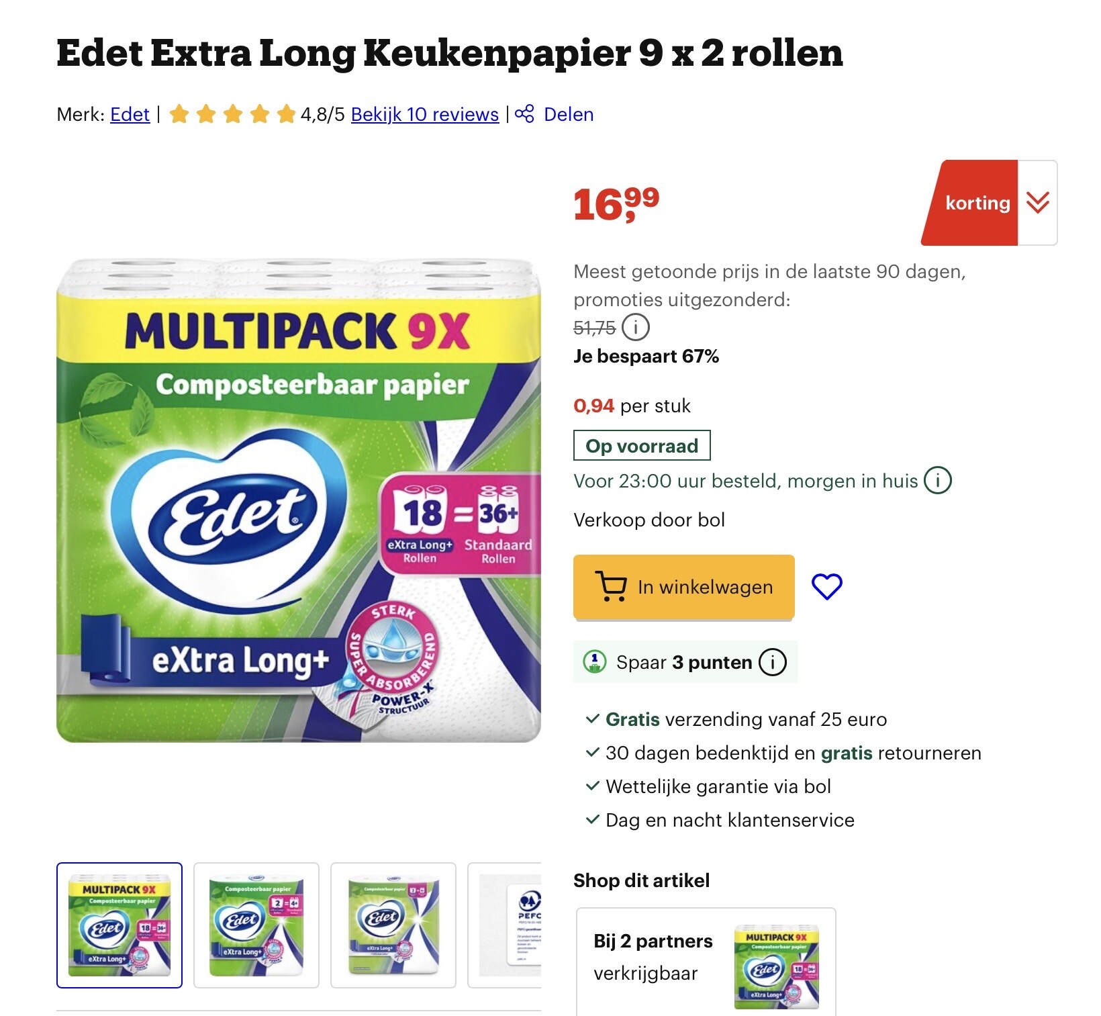Select the PEFC certificate thumbnail
The height and width of the screenshot is (1016, 1101).
(x=505, y=925)
